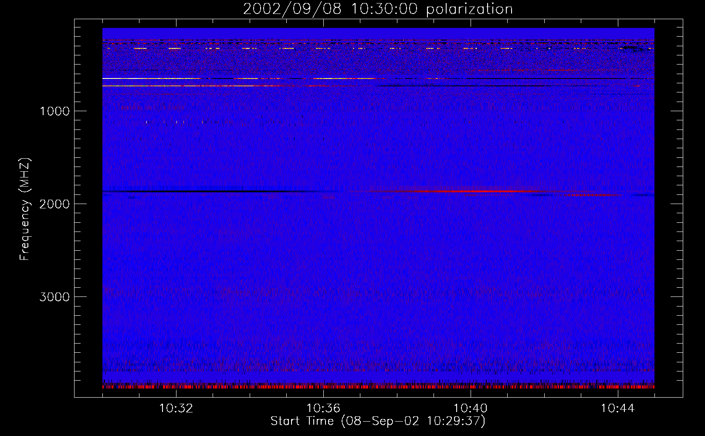The height and width of the screenshot is (436, 705).
Task: Click the "2000" frequency tick label
Action: pyautogui.click(x=54, y=204)
